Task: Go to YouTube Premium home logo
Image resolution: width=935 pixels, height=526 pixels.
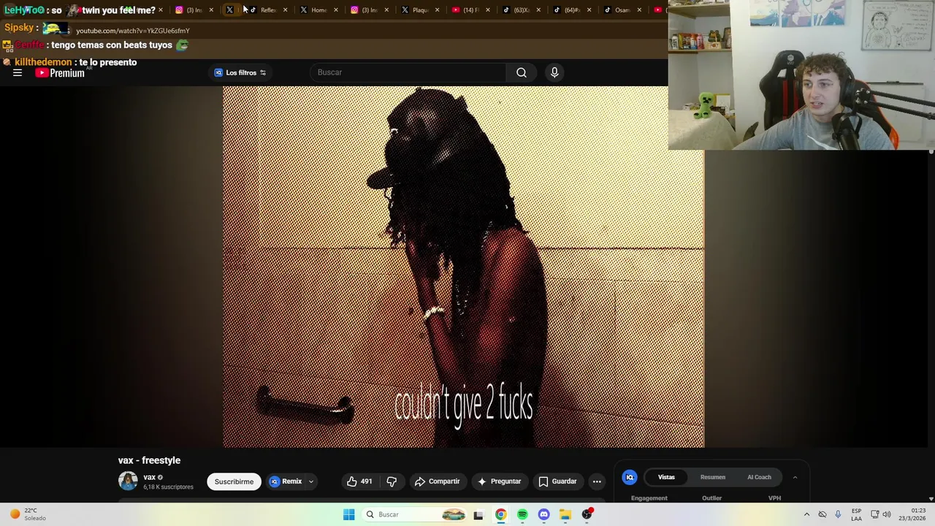Action: click(x=60, y=73)
